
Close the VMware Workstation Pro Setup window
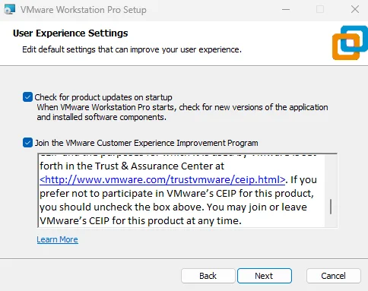(355, 10)
